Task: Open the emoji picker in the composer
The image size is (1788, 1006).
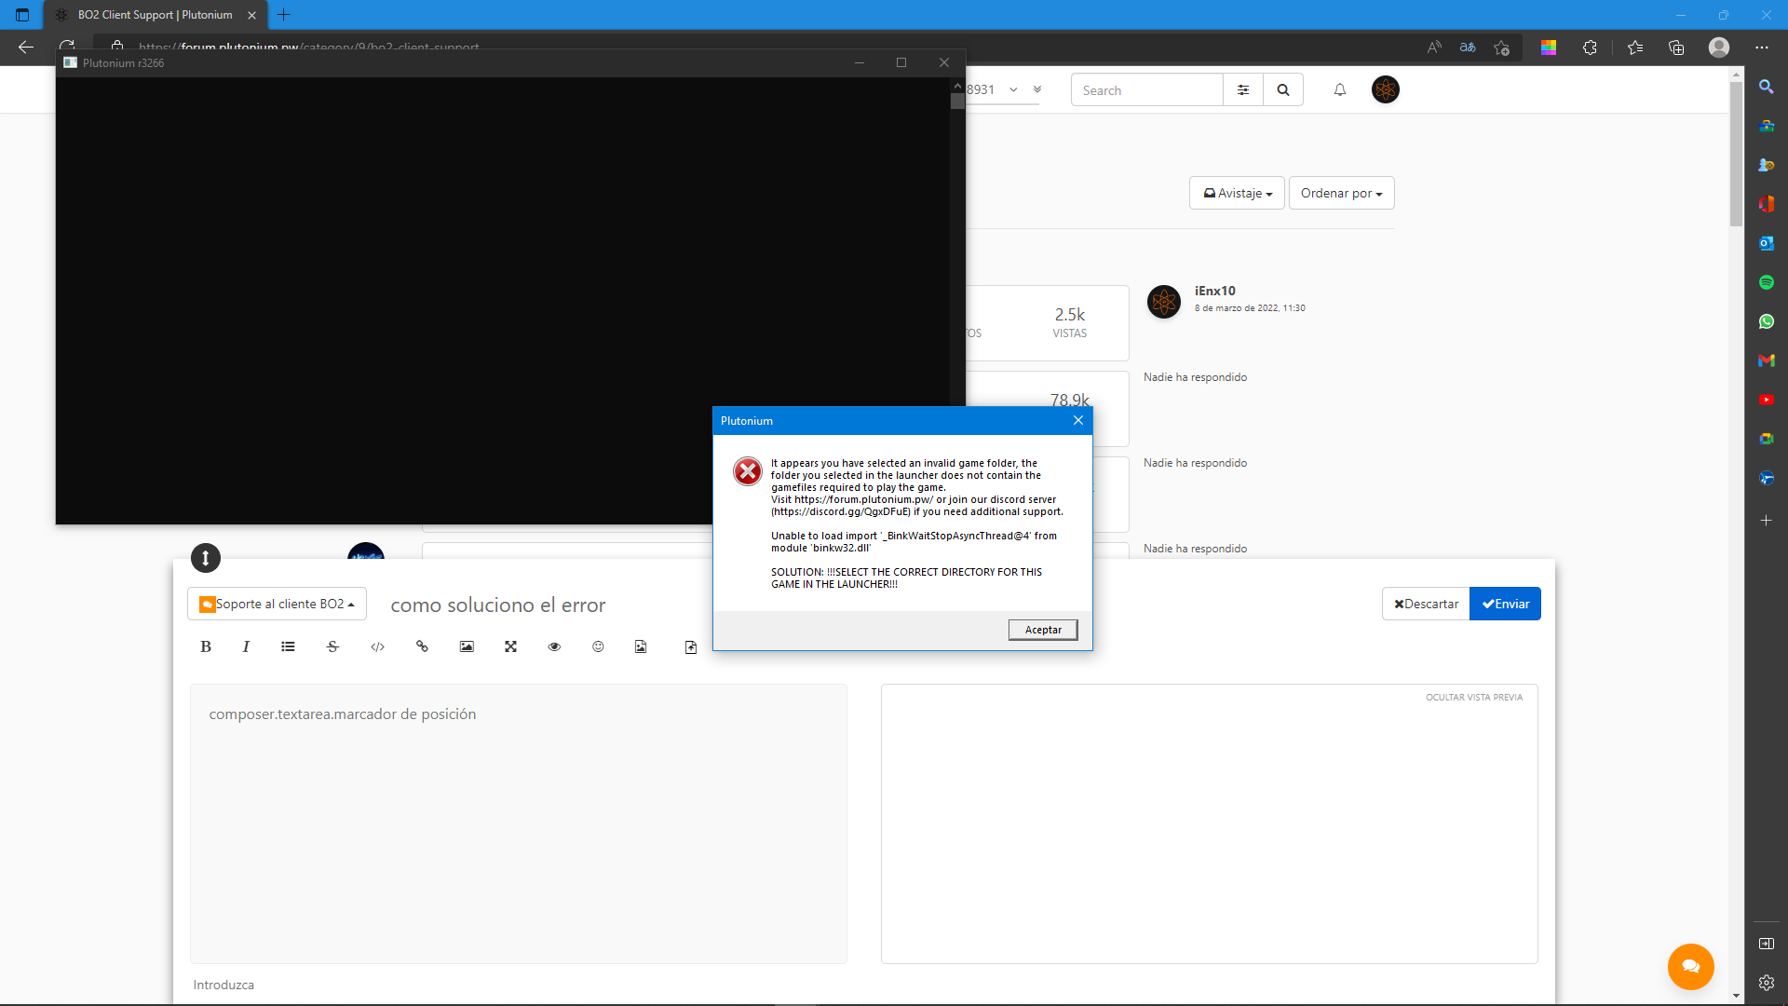Action: [x=598, y=646]
